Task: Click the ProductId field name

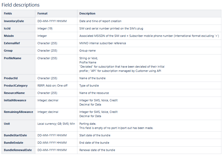Action: (x=11, y=78)
